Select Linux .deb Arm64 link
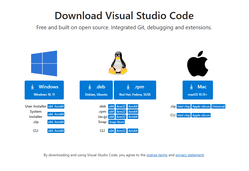This screenshot has height=171, width=249. tap(133, 106)
